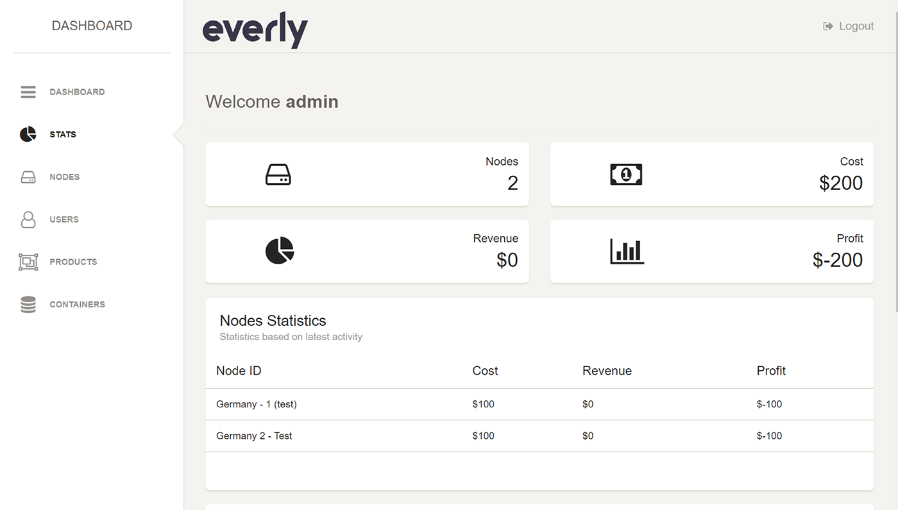
Task: Click the Logout link text
Action: pyautogui.click(x=856, y=26)
